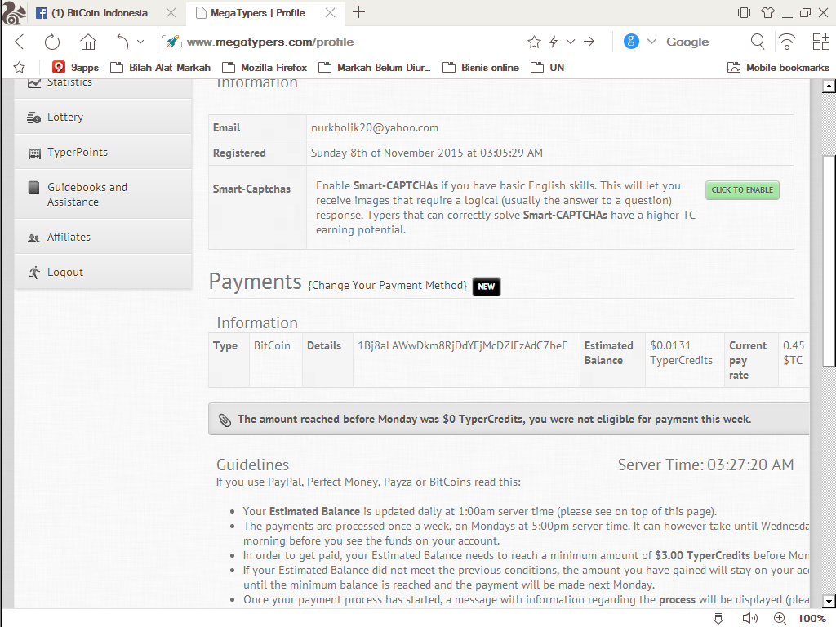Click the paperclip icon in payment notice
This screenshot has height=627, width=836.
pos(225,420)
